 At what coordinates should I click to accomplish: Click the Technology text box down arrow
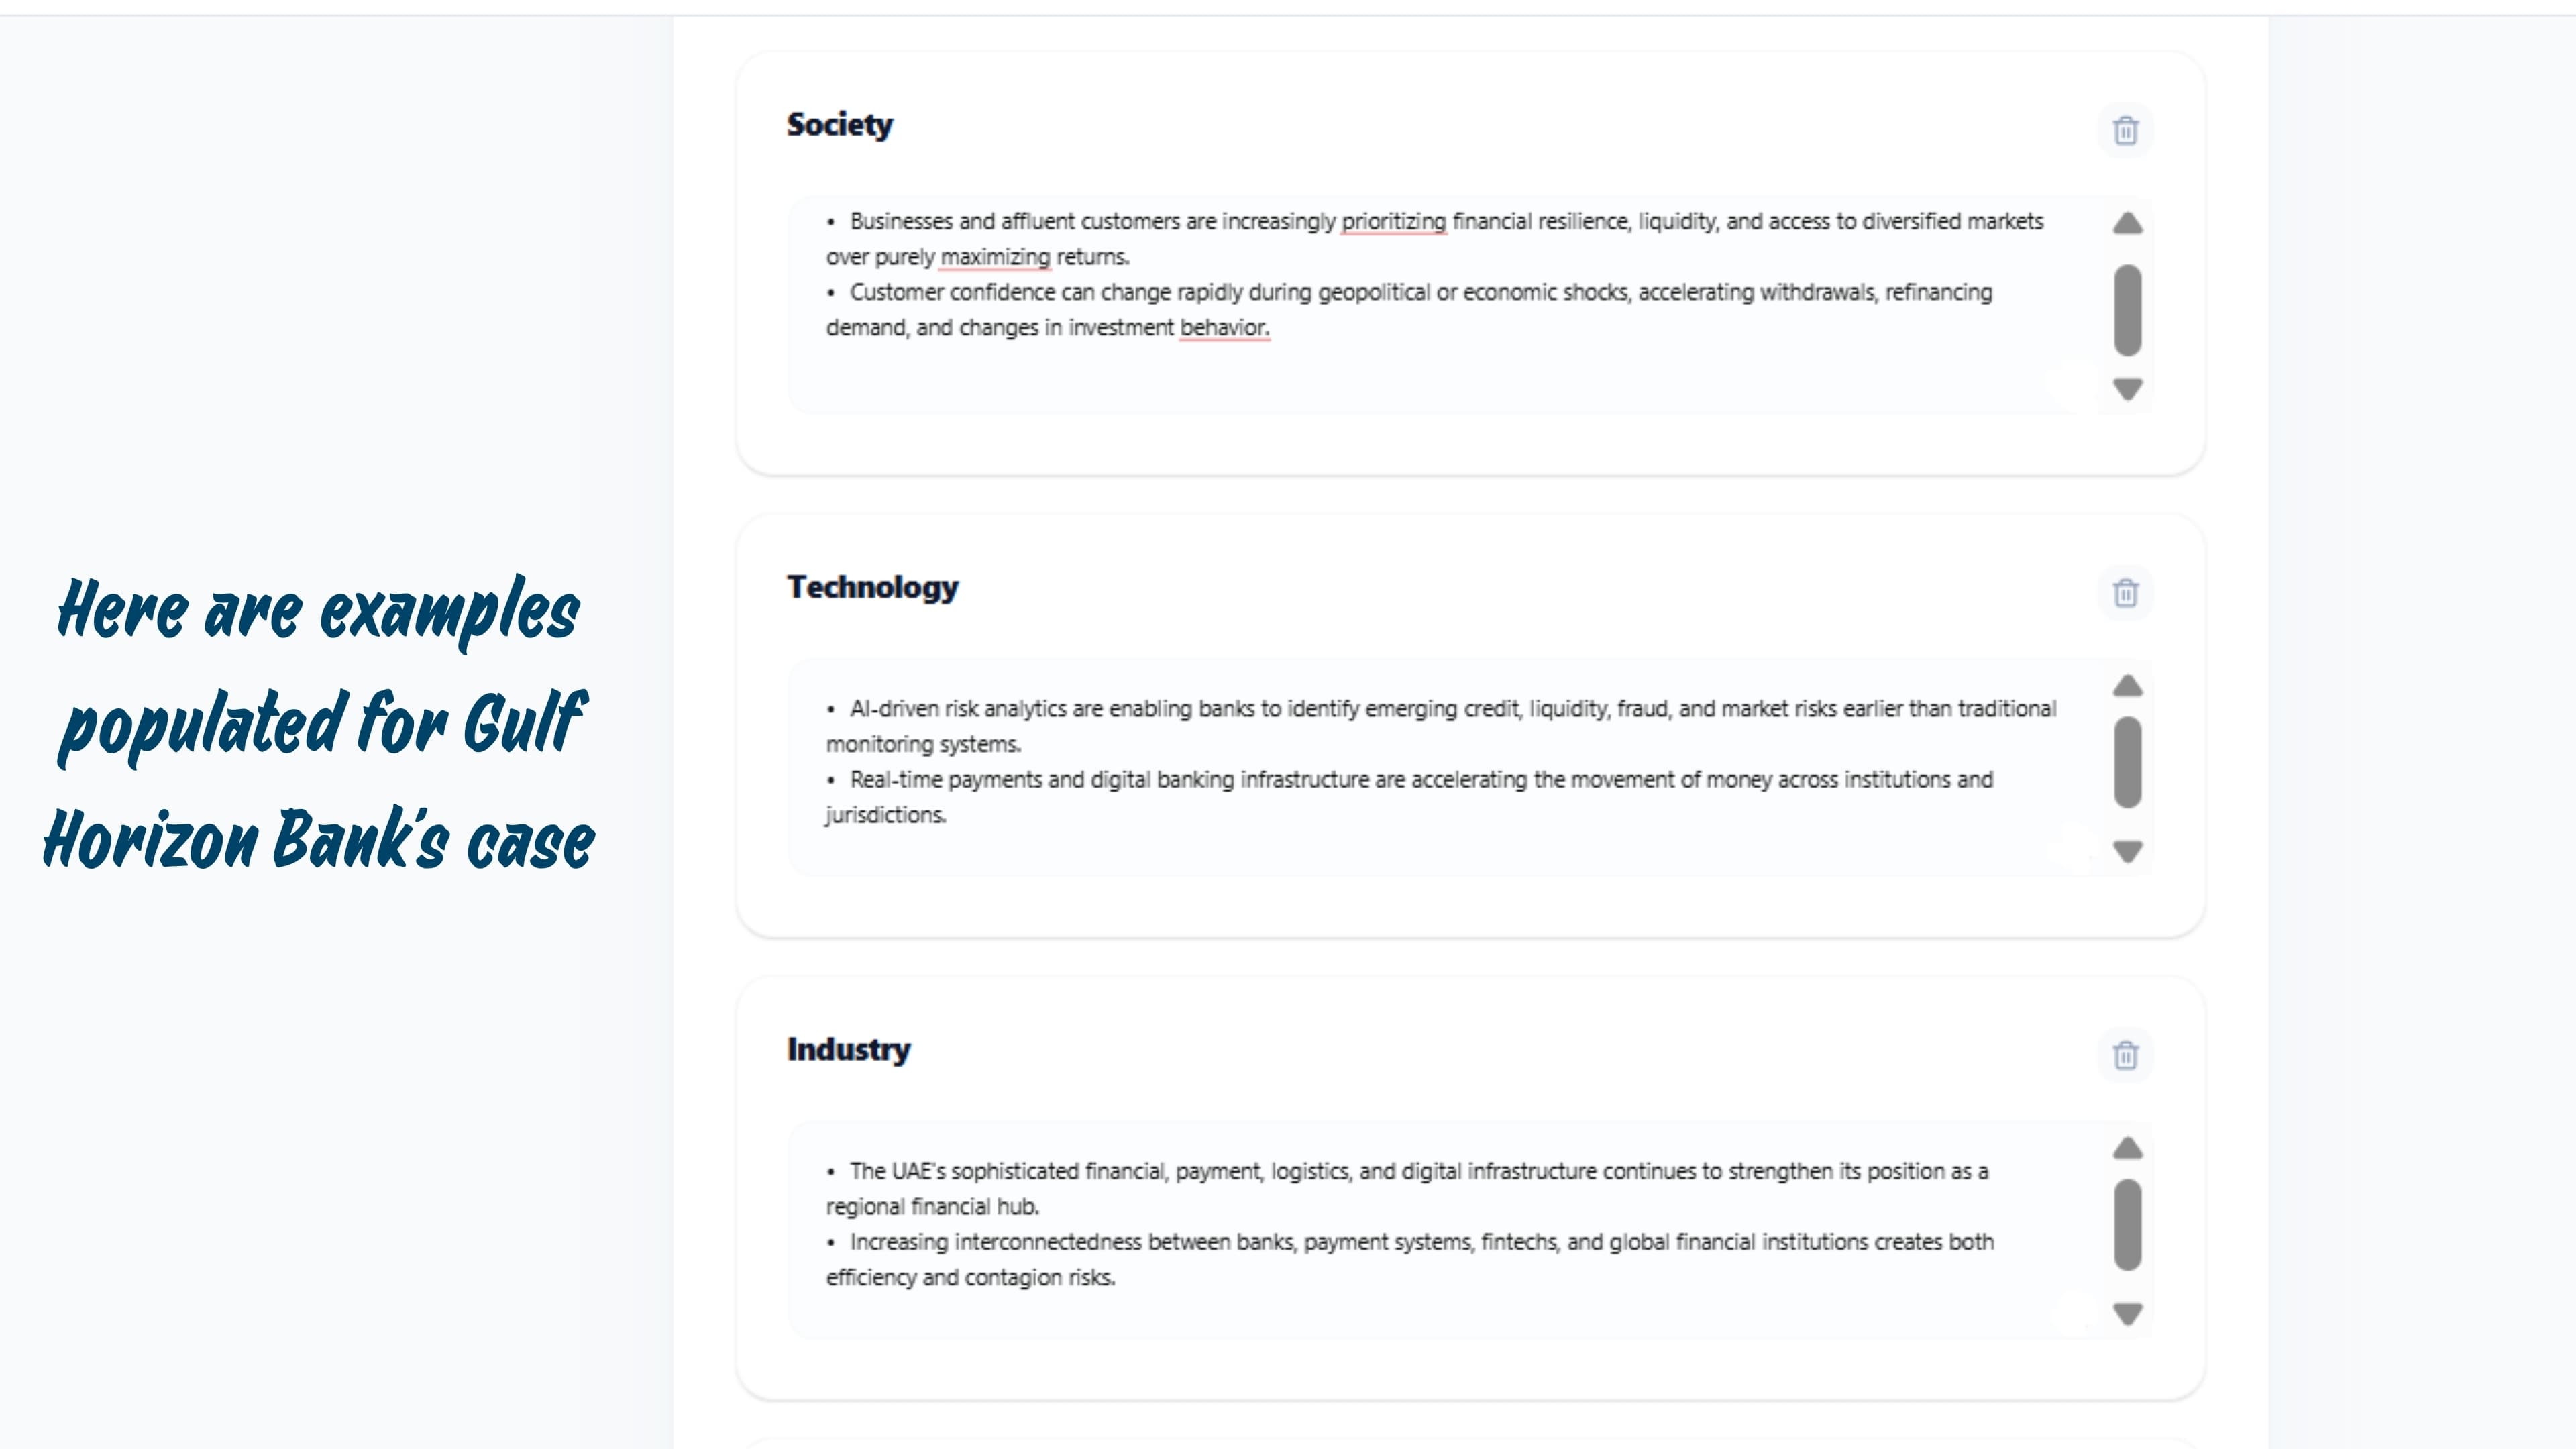point(2127,851)
